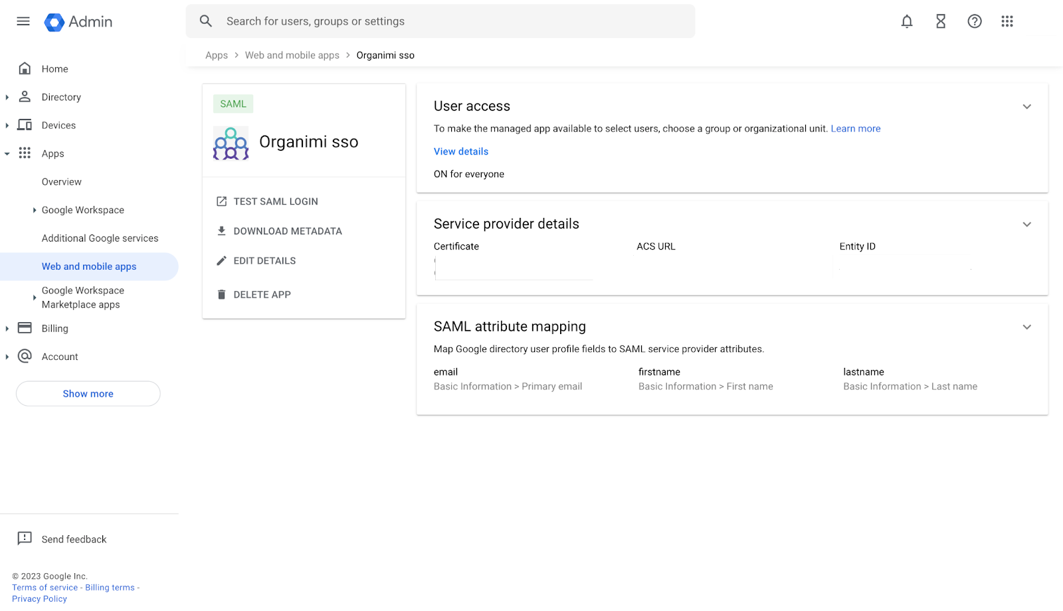Click the Delete App trash icon
This screenshot has width=1063, height=611.
pos(221,294)
